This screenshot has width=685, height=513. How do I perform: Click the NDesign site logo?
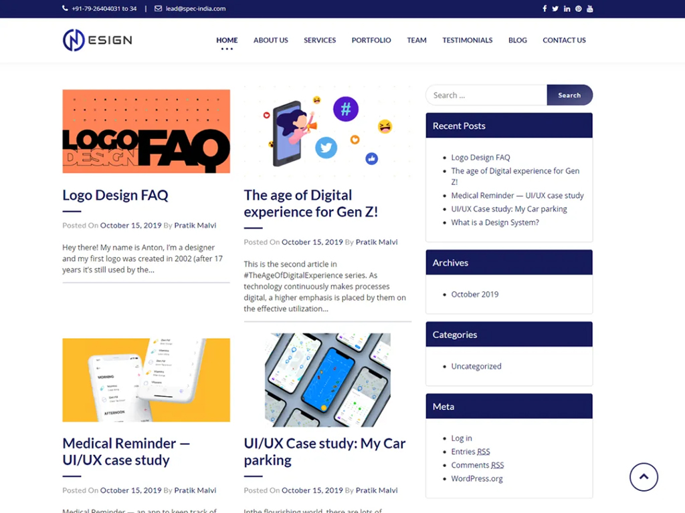[x=98, y=40]
